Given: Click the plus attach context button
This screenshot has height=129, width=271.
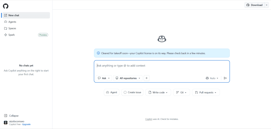Looking at the screenshot, I should pyautogui.click(x=147, y=78).
